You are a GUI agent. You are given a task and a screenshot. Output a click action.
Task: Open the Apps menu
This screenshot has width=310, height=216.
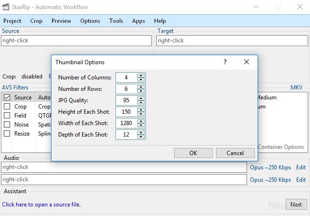[x=138, y=21]
